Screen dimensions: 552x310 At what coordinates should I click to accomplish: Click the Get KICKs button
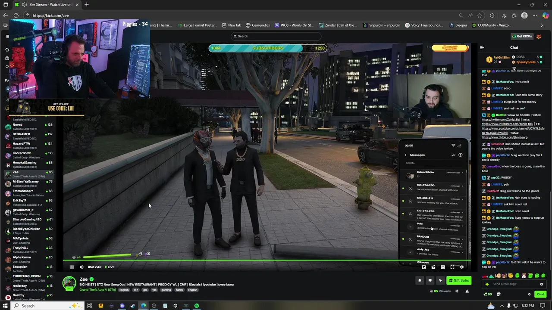pos(522,36)
